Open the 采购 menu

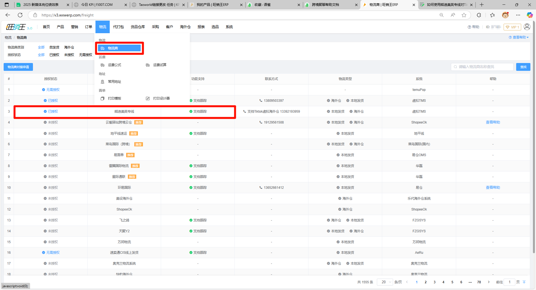155,27
